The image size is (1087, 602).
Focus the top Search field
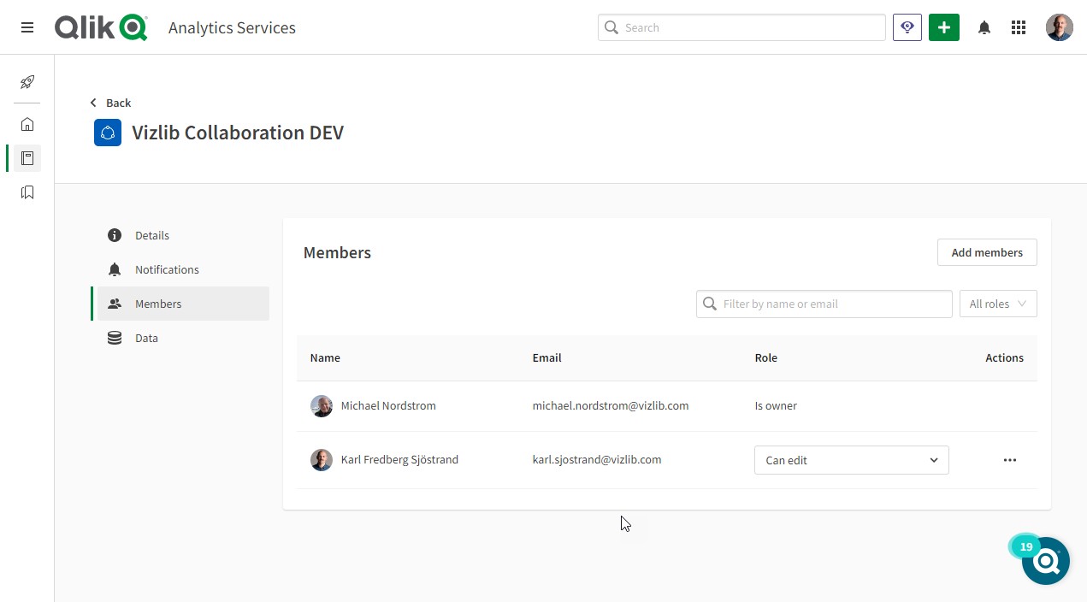741,27
